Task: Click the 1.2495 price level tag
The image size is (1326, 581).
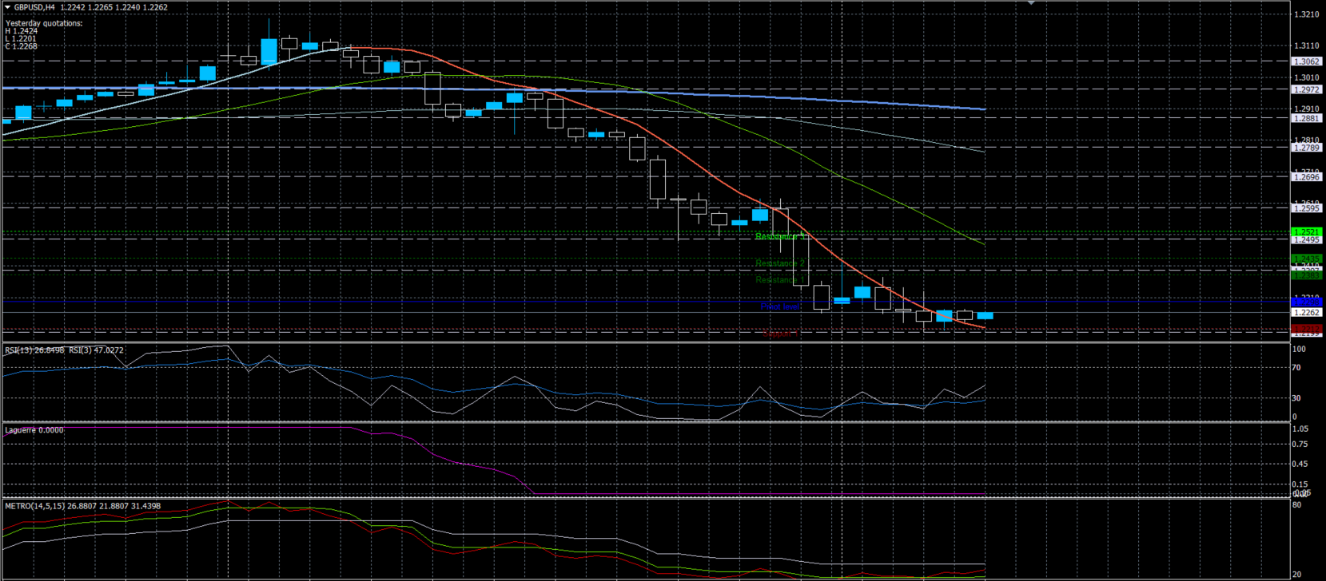Action: coord(1307,240)
